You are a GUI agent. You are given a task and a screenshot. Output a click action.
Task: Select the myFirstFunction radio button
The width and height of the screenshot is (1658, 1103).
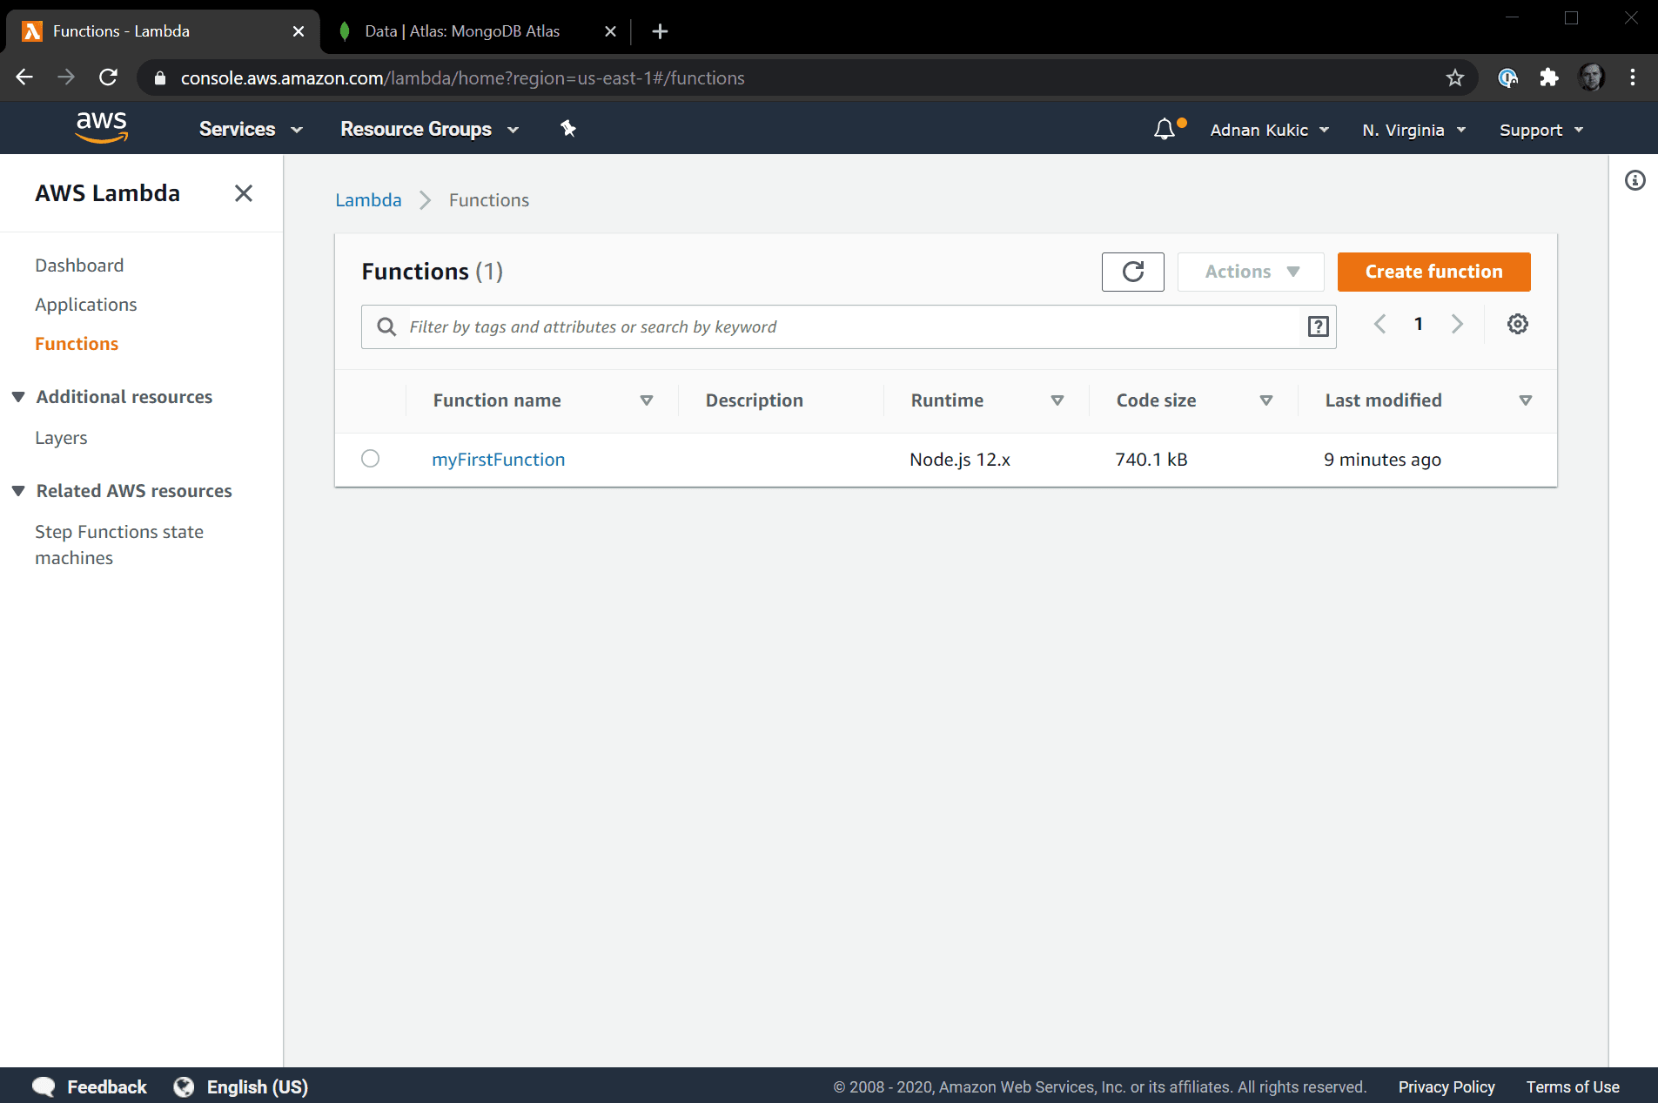371,459
